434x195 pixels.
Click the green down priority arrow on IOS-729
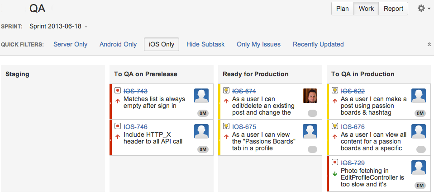pyautogui.click(x=335, y=174)
